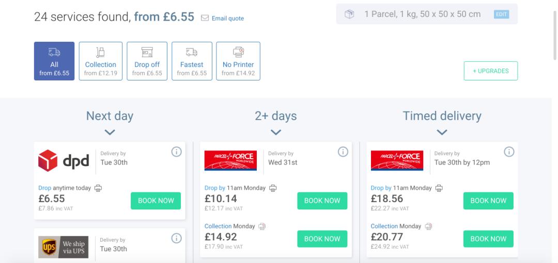Click the UPS logo image

(x=64, y=247)
